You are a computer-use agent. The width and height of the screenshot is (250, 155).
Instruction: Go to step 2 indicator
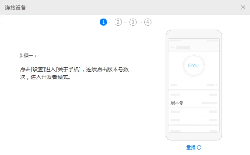tap(118, 22)
